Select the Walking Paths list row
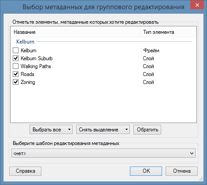The height and width of the screenshot is (185, 207). [x=103, y=66]
